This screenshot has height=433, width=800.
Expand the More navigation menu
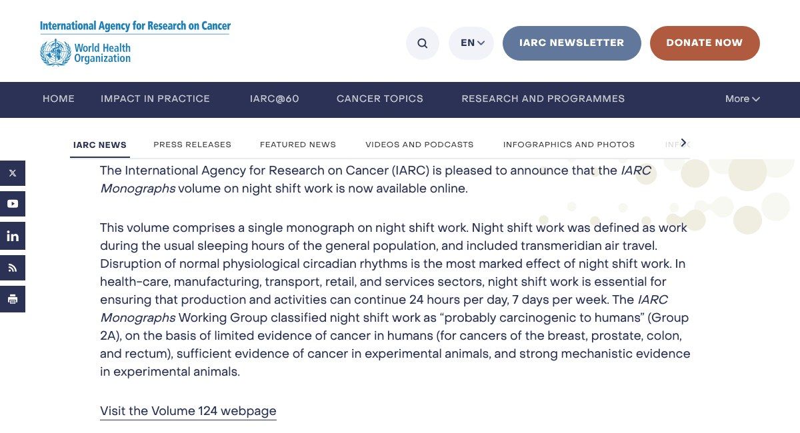pyautogui.click(x=742, y=99)
